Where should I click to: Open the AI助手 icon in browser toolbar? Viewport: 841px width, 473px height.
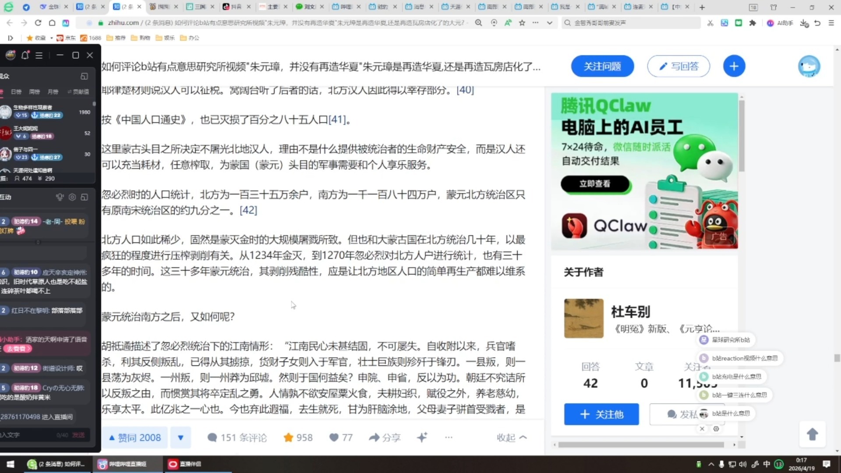[x=779, y=23]
